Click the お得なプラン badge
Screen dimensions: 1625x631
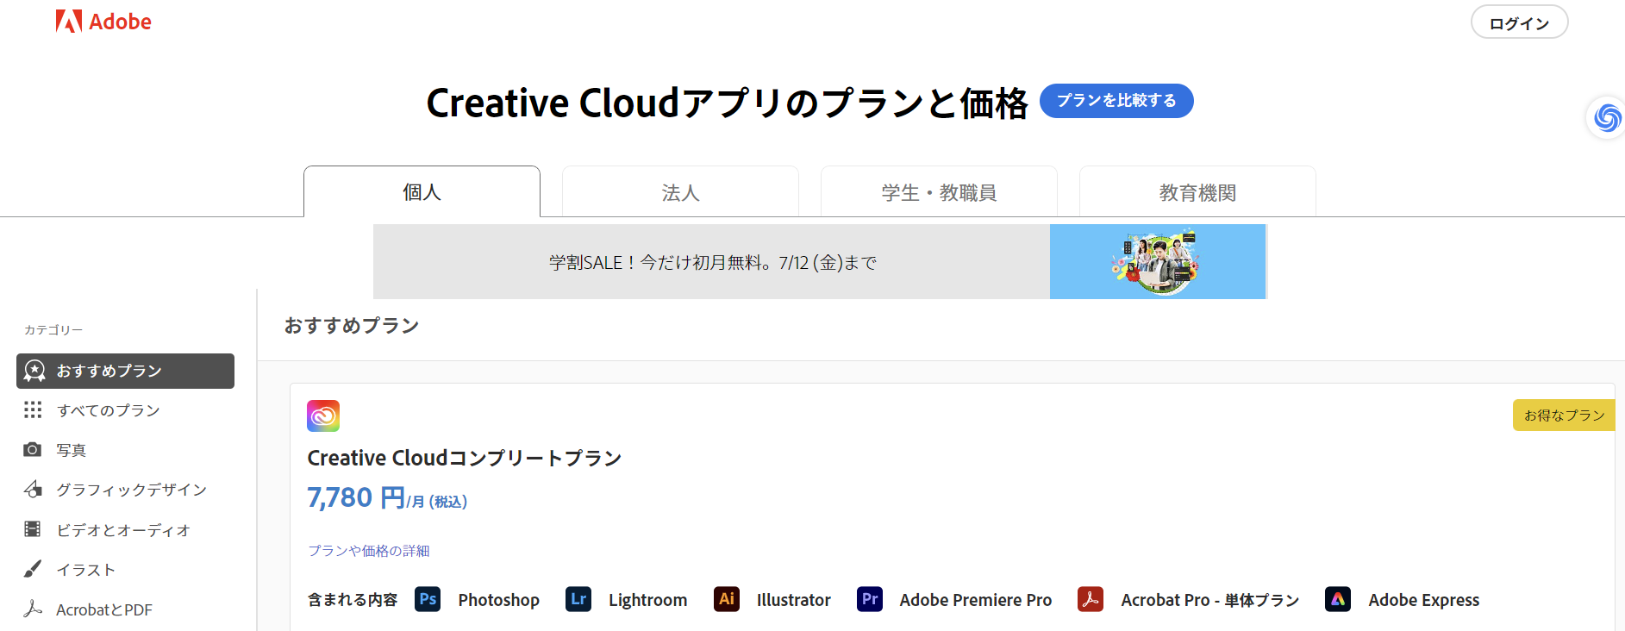pyautogui.click(x=1564, y=415)
